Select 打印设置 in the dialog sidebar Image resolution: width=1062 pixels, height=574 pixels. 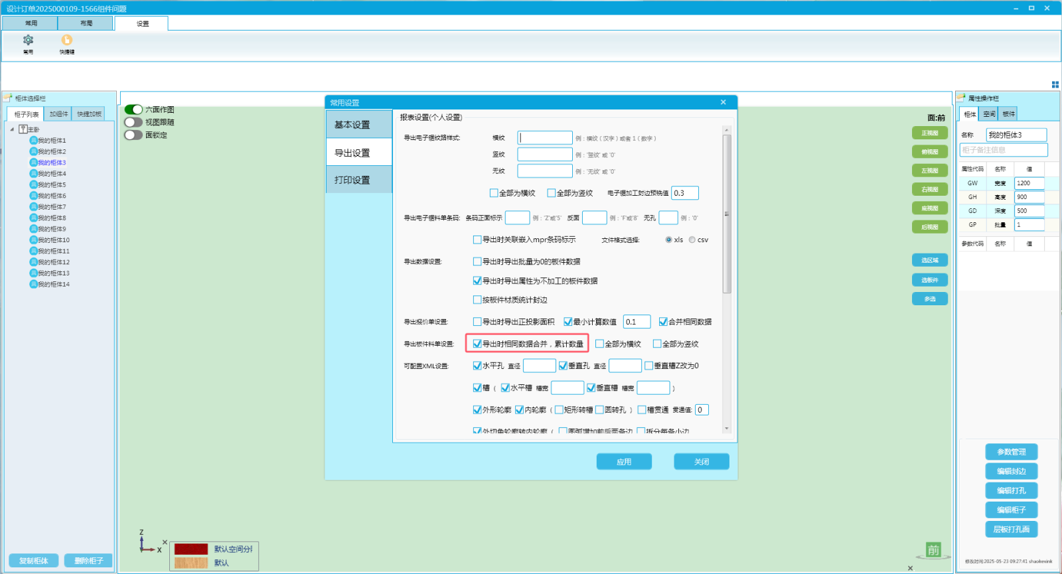pos(359,180)
